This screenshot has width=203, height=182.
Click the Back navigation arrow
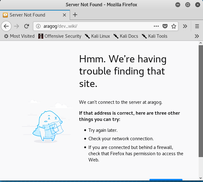point(6,26)
